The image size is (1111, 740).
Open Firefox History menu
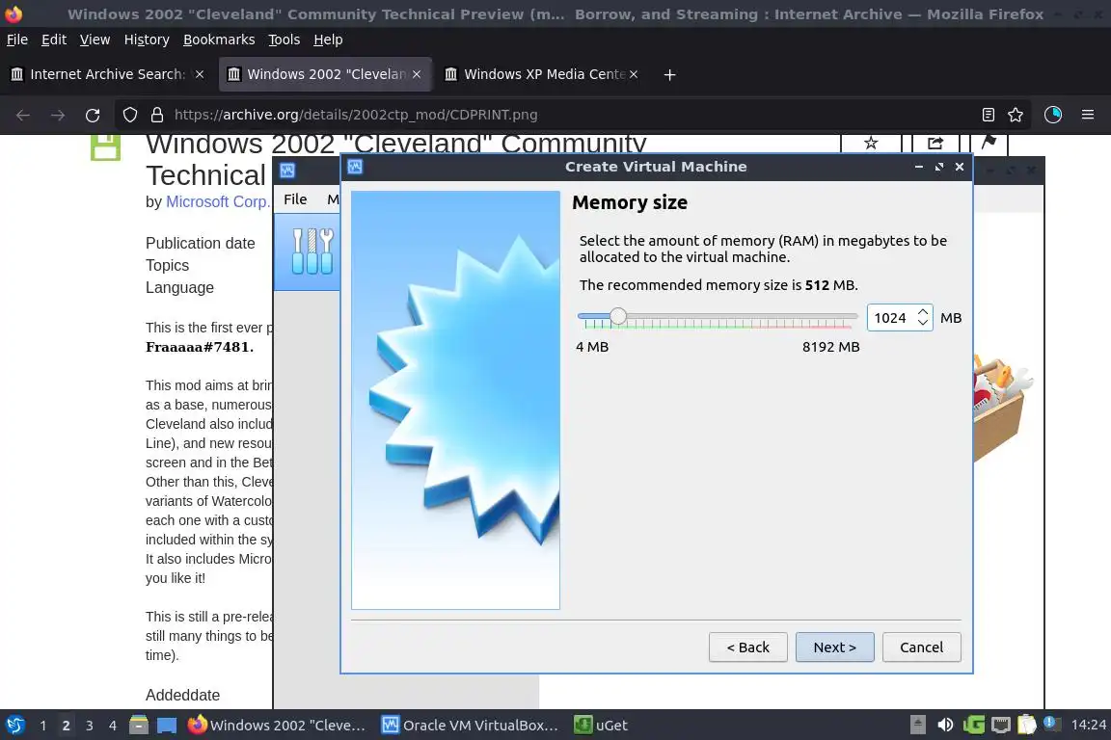pos(147,40)
